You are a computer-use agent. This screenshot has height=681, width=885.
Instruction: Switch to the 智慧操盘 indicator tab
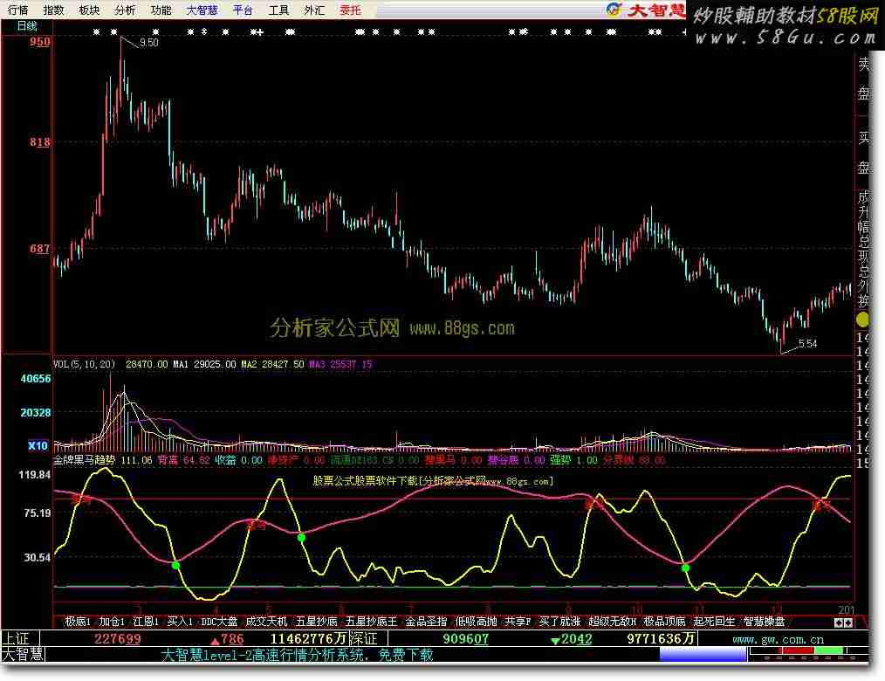[764, 621]
